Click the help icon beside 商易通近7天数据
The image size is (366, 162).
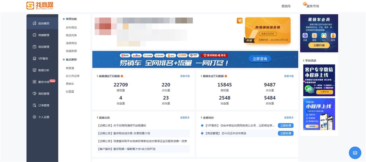(x=122, y=76)
